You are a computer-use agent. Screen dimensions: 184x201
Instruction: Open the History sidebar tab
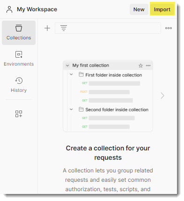19,85
